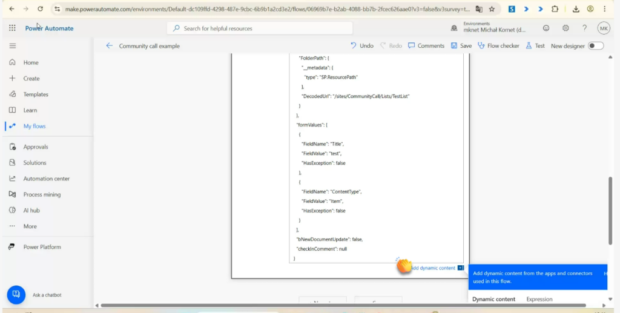Click the "checkInComment": null line
620x313 pixels.
tap(322, 249)
